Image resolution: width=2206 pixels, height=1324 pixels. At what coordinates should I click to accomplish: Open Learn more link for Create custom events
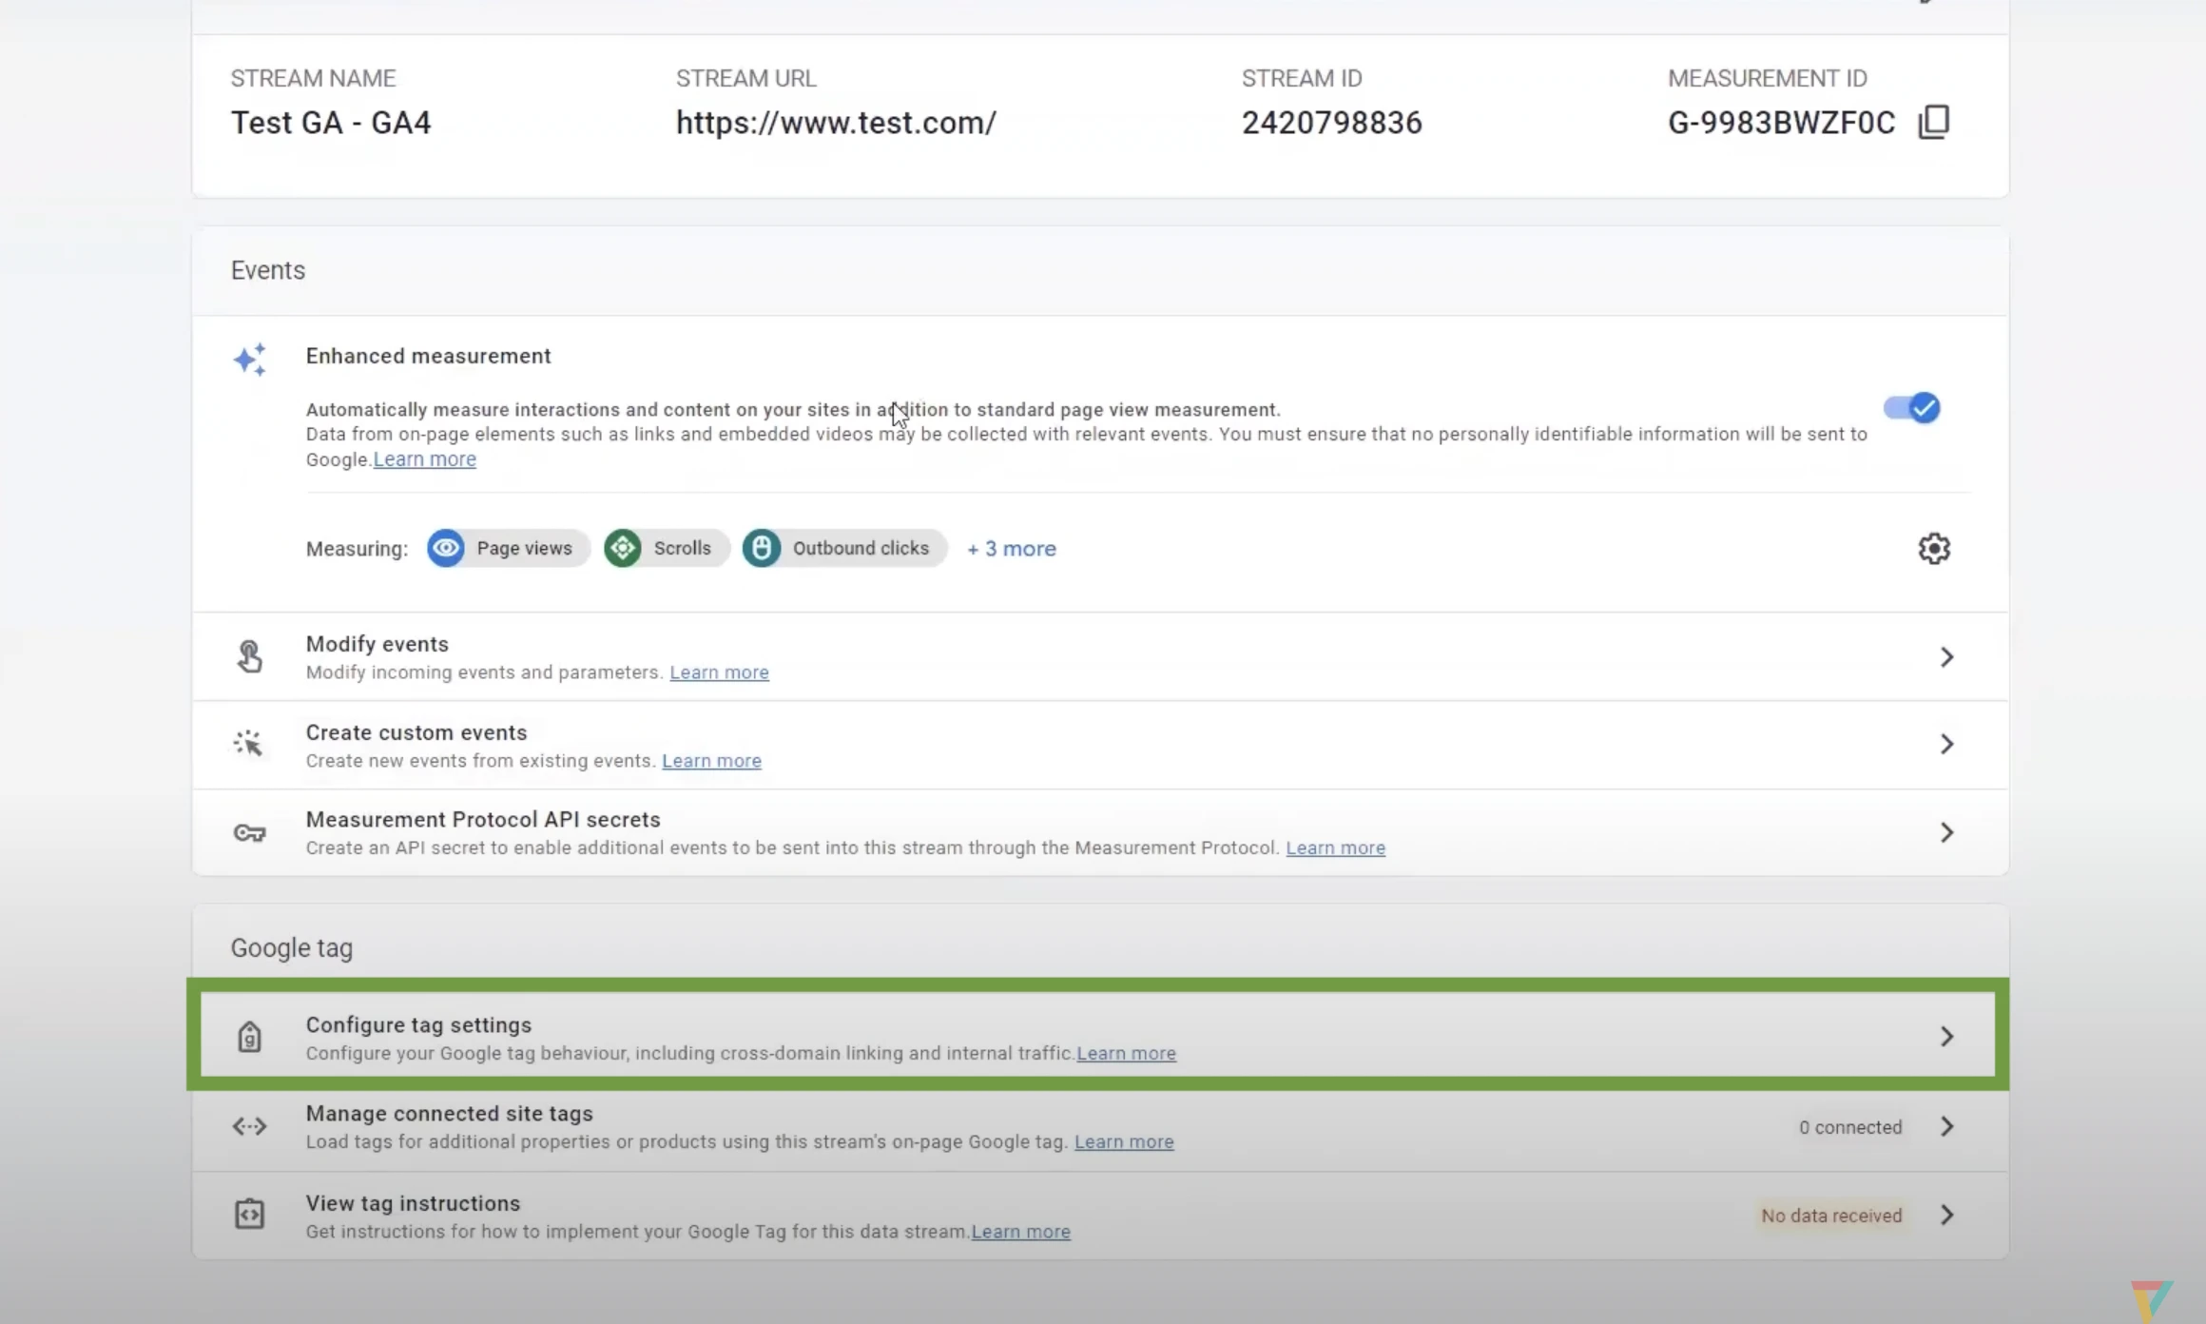tap(712, 761)
